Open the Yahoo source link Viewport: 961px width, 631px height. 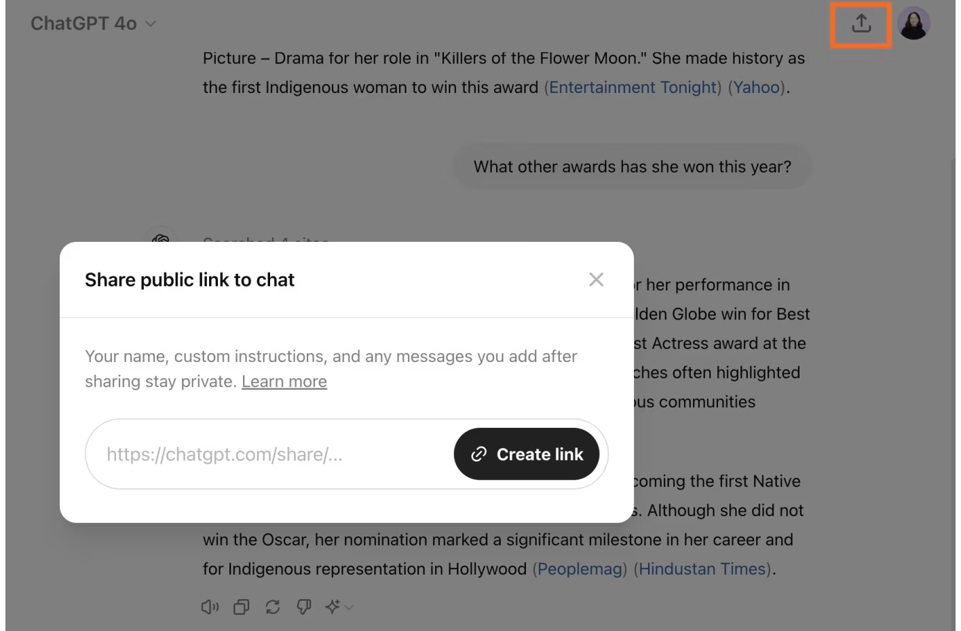756,88
